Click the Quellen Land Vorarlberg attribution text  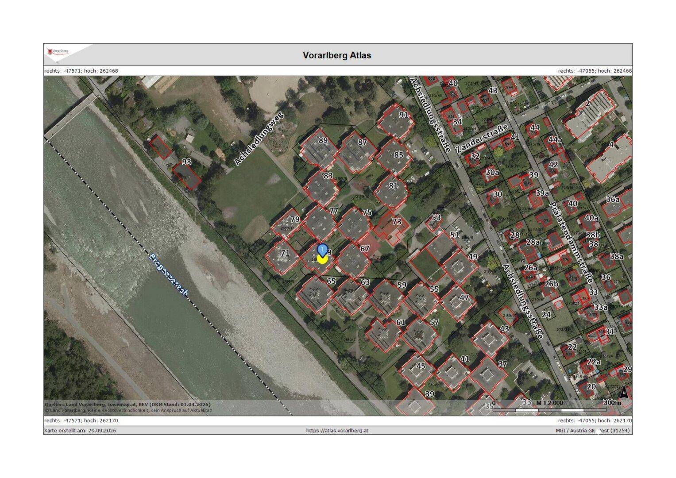pos(127,405)
